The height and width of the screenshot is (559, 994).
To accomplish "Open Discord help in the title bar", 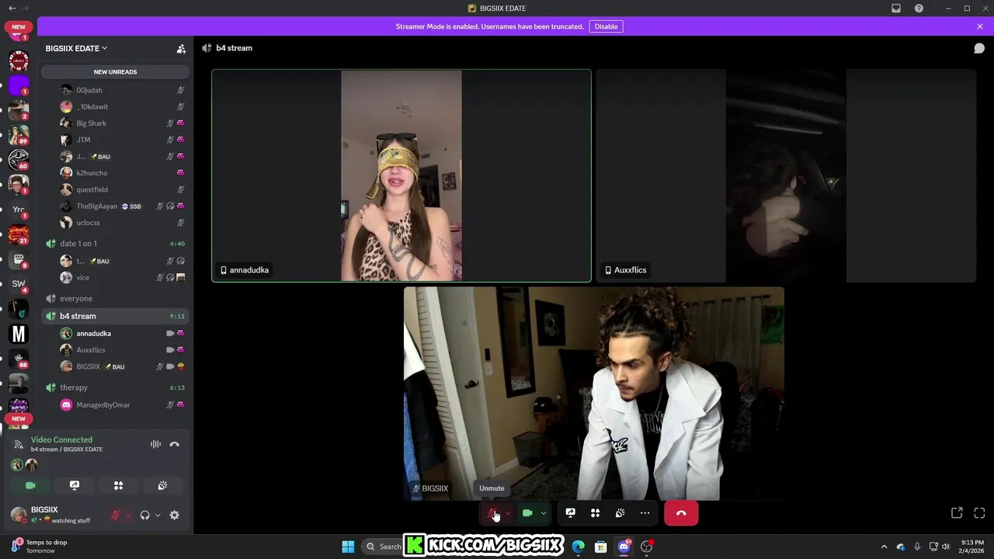I will pos(919,9).
